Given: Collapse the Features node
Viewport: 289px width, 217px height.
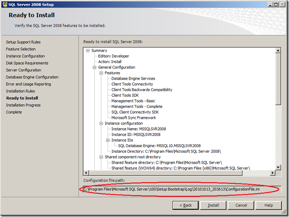Looking at the screenshot, I should pyautogui.click(x=101, y=73).
